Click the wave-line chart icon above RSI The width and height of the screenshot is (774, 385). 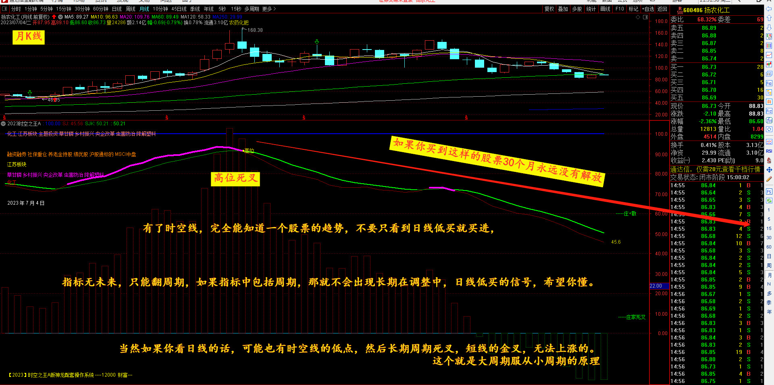[x=769, y=142]
